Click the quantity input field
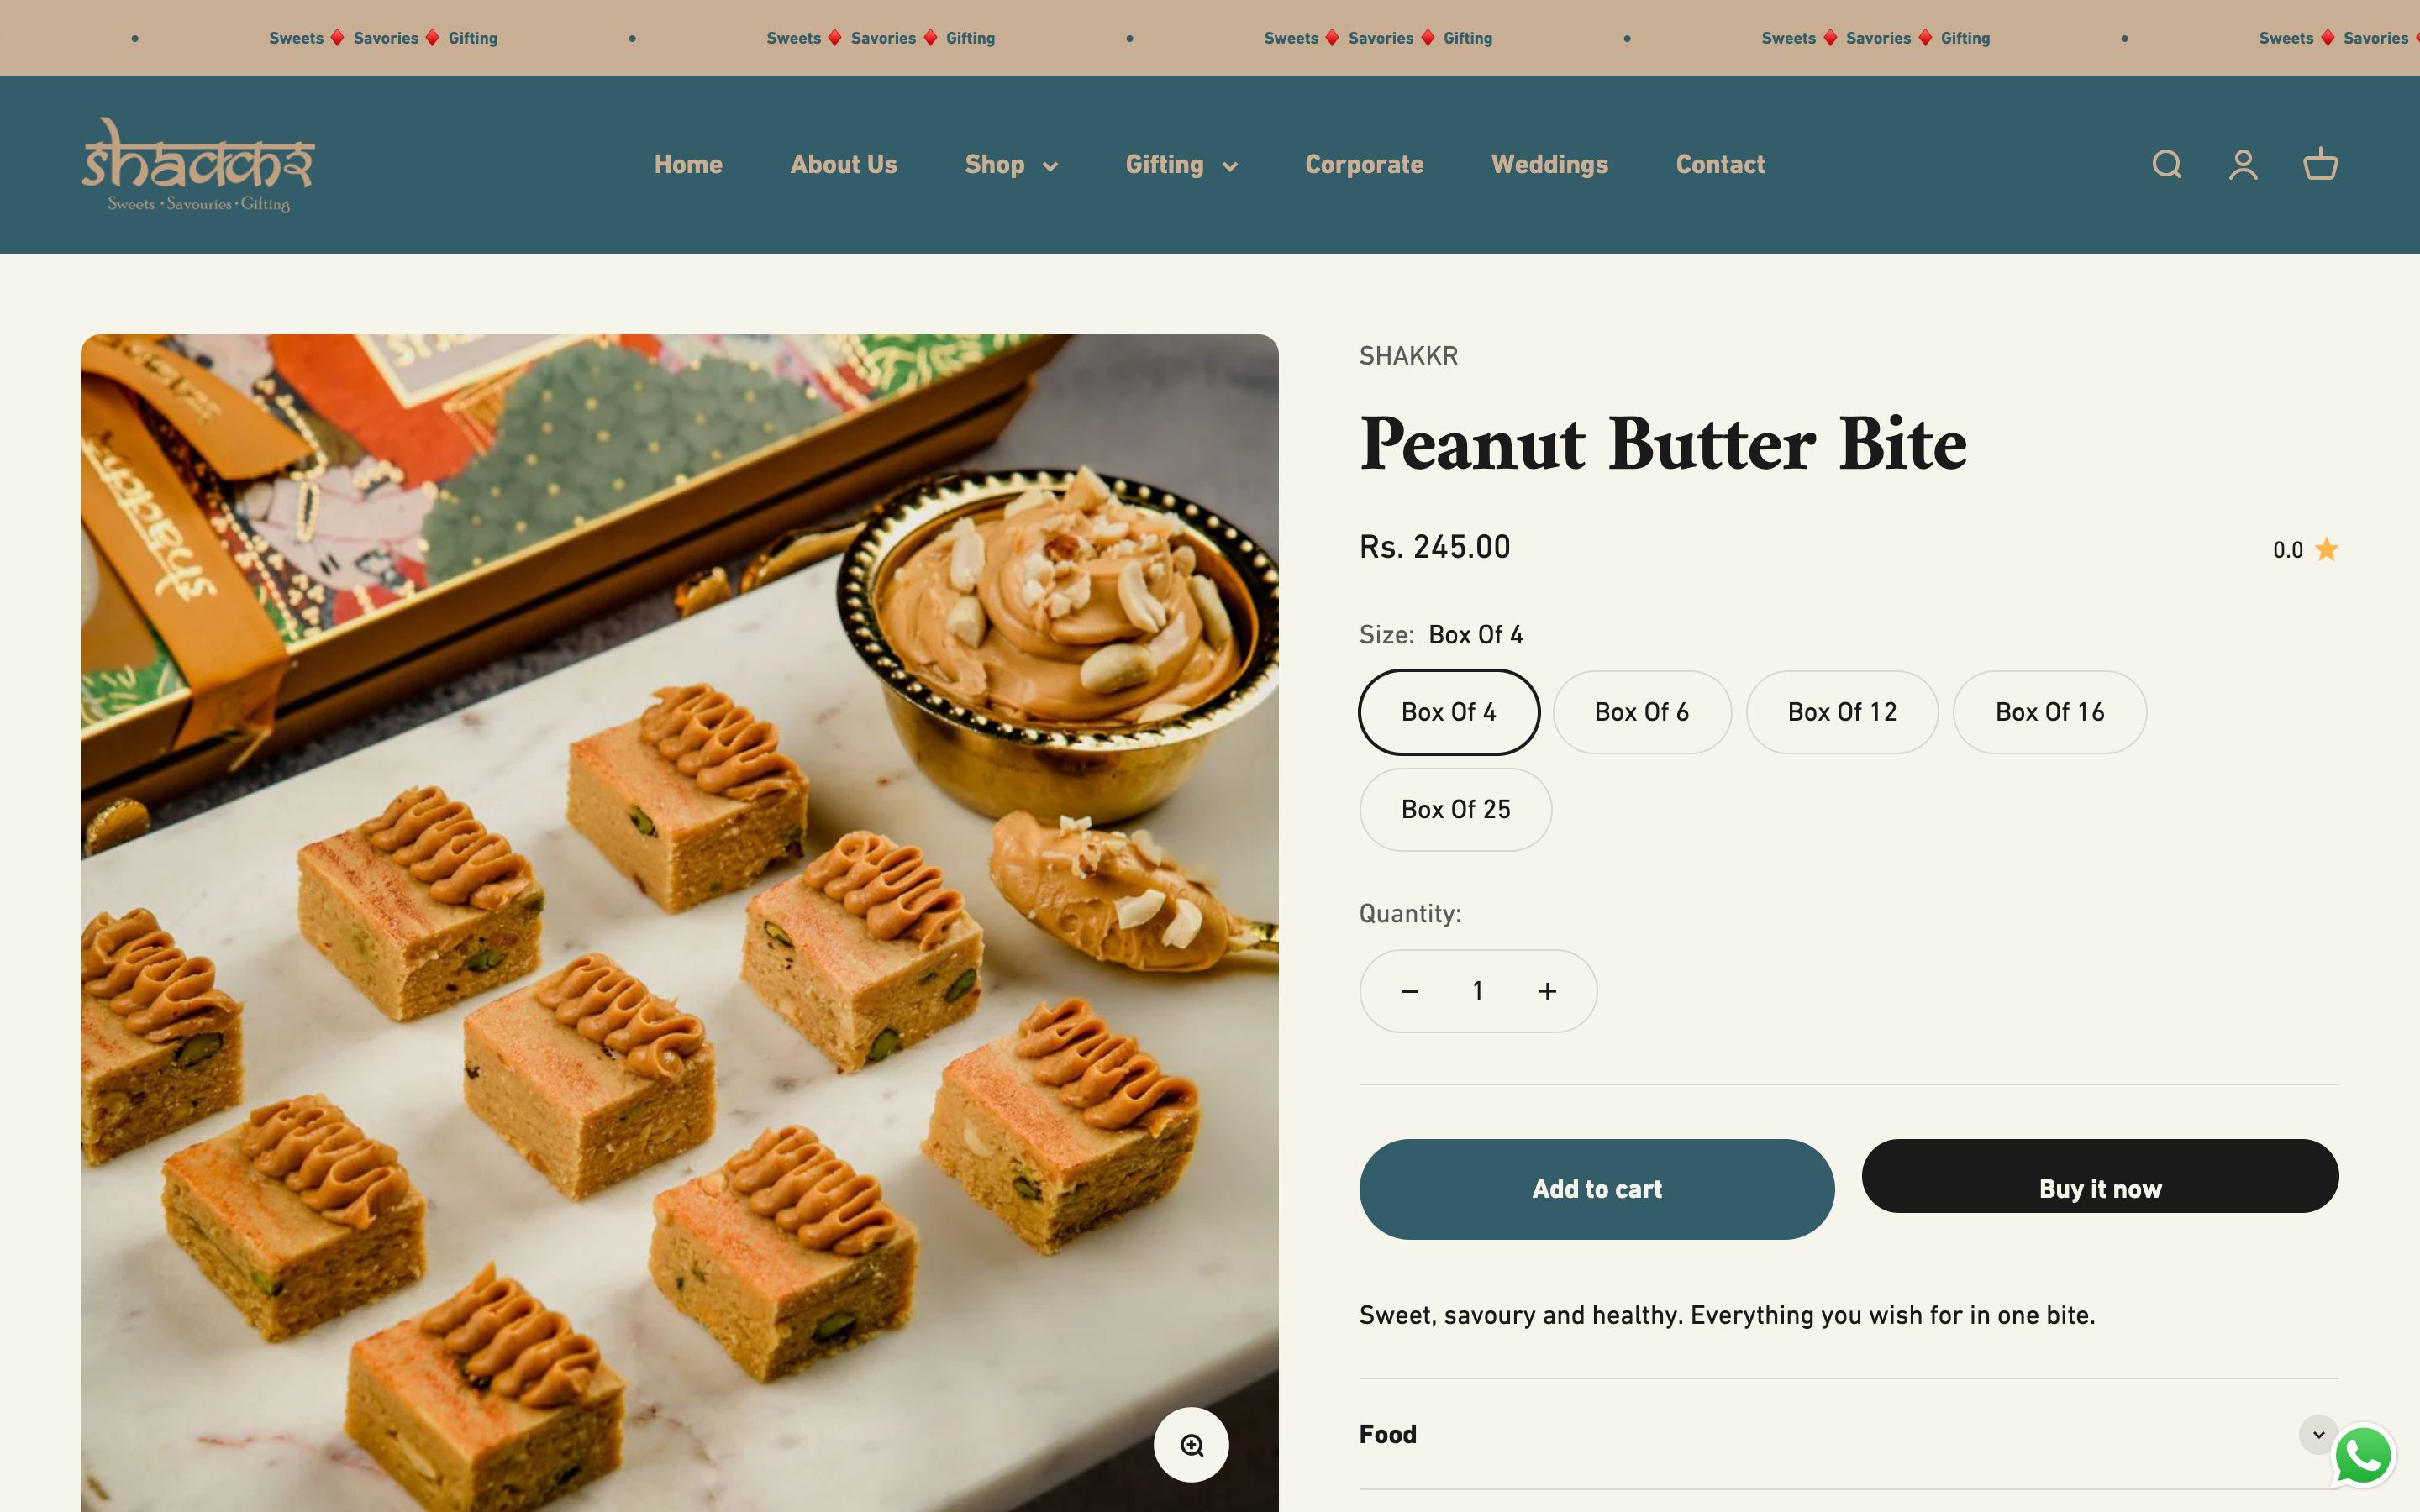Image resolution: width=2420 pixels, height=1512 pixels. click(1477, 990)
